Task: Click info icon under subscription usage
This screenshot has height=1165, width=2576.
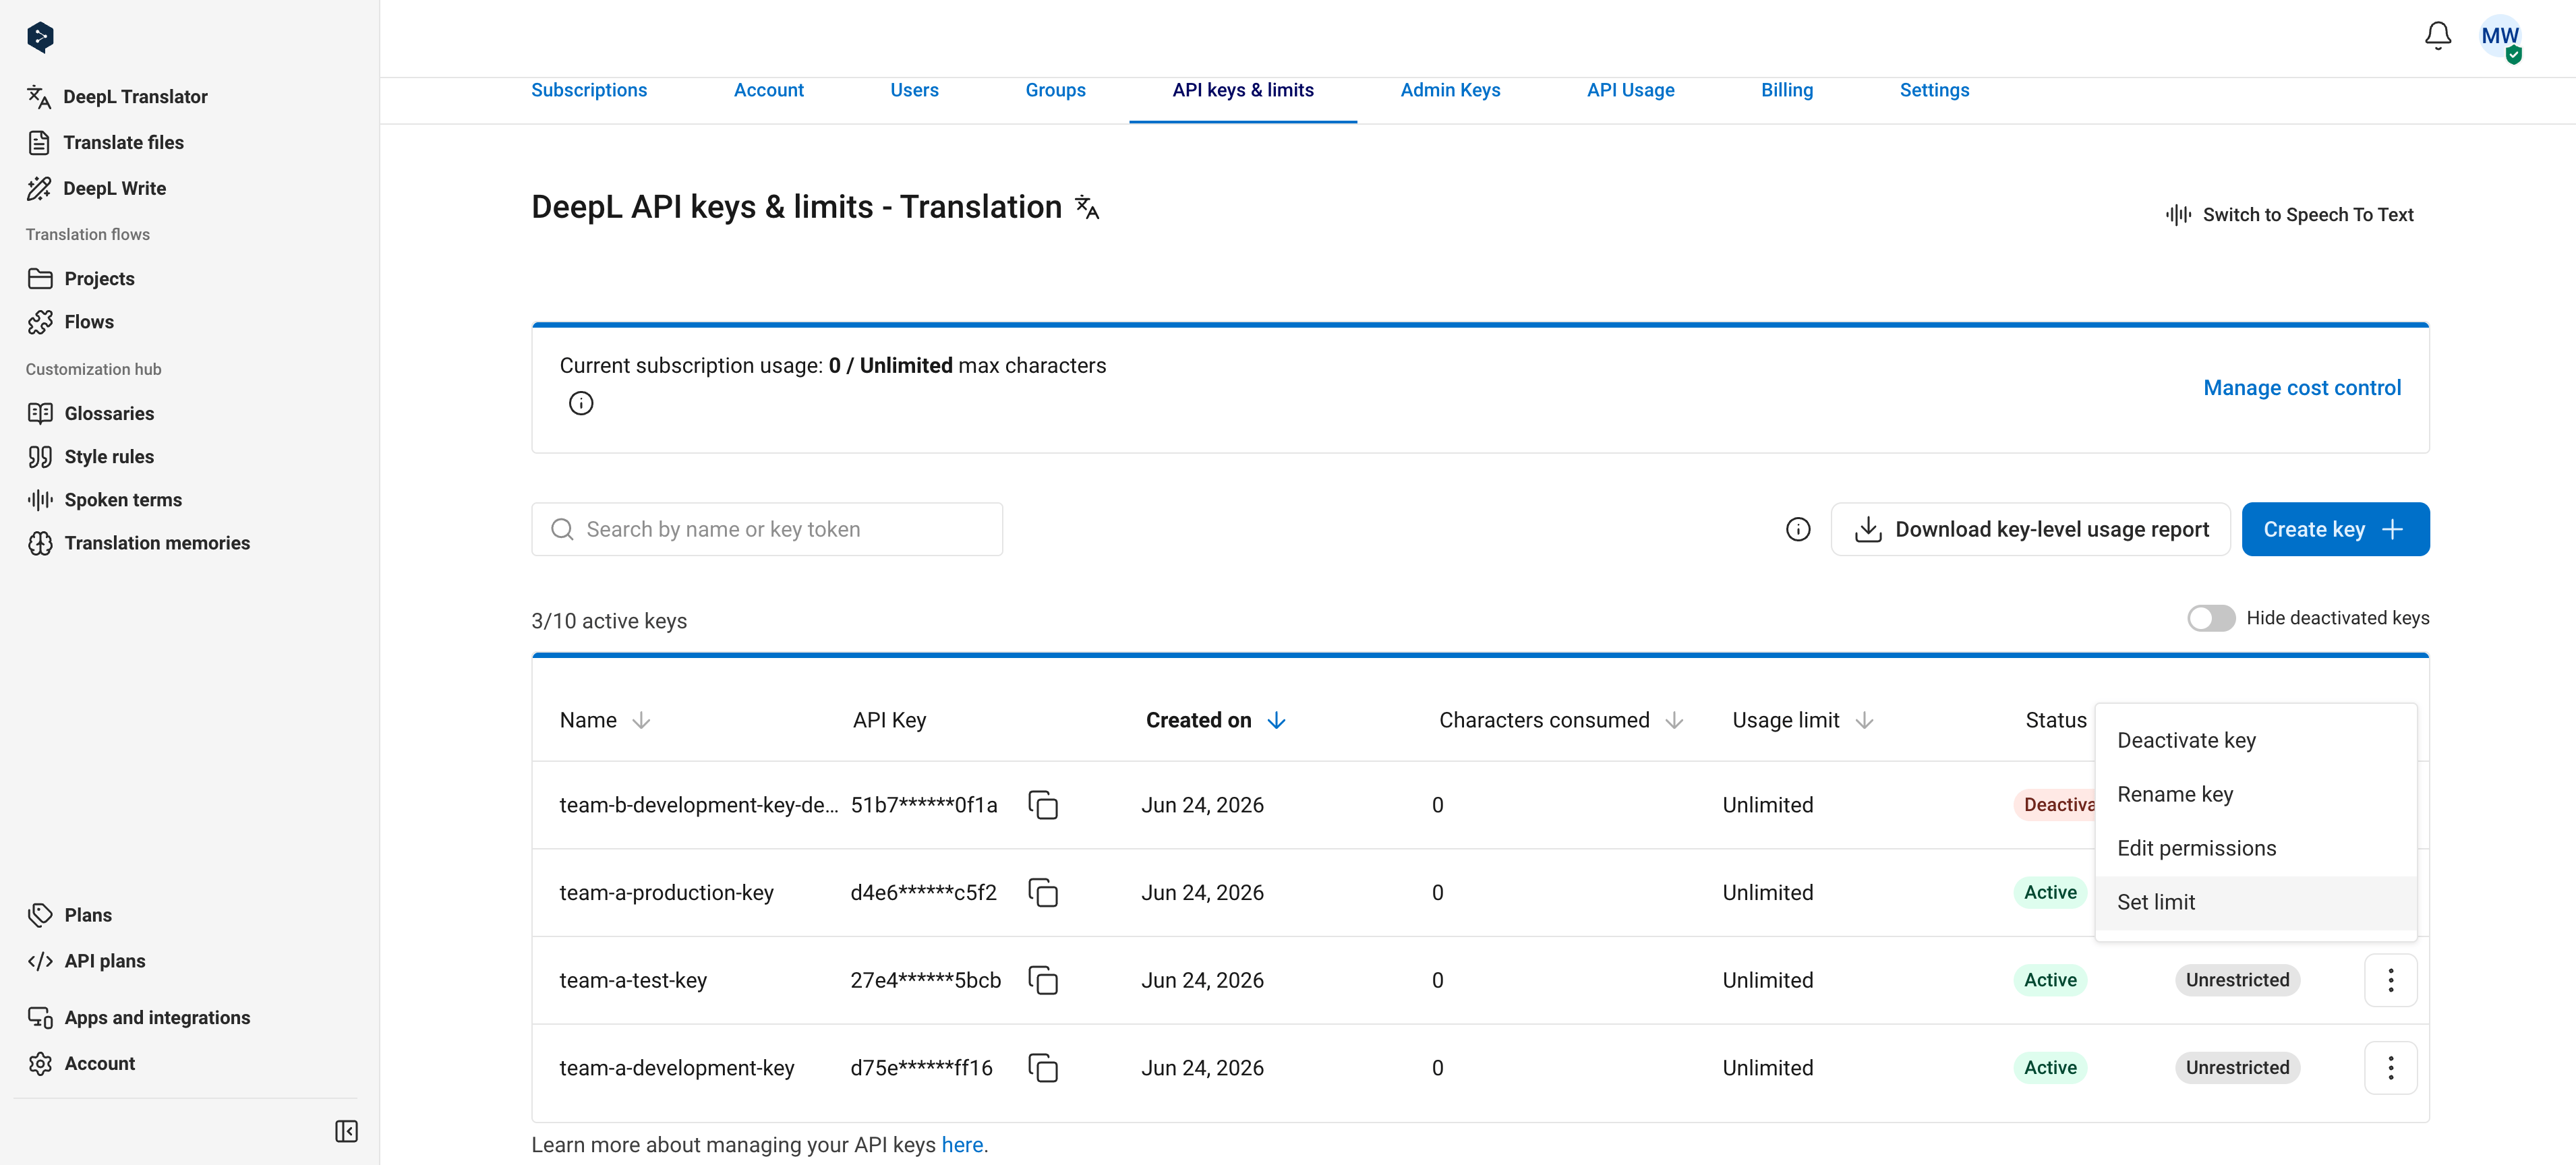Action: [x=581, y=403]
